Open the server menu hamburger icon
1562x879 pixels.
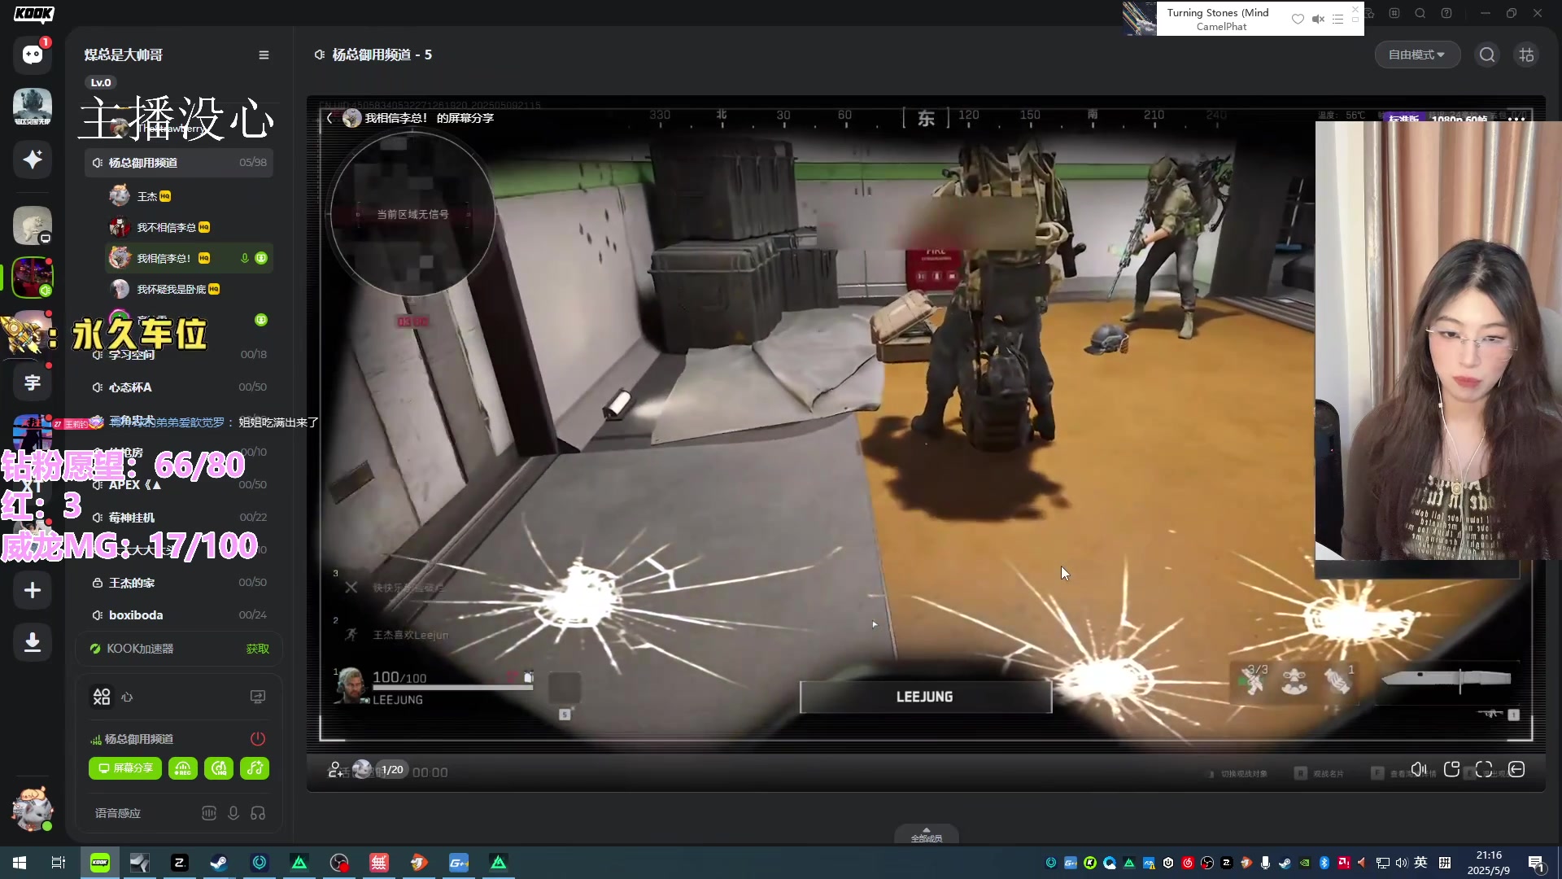pyautogui.click(x=264, y=55)
